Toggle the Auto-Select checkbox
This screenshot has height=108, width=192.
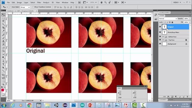click(x=10, y=7)
